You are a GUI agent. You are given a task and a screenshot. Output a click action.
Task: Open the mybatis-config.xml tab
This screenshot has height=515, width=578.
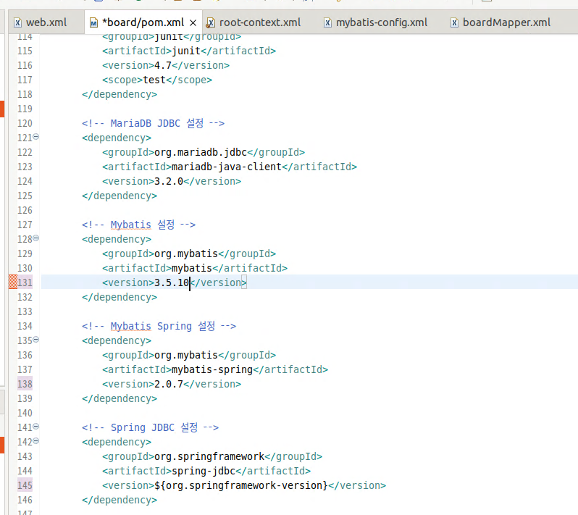click(x=382, y=22)
